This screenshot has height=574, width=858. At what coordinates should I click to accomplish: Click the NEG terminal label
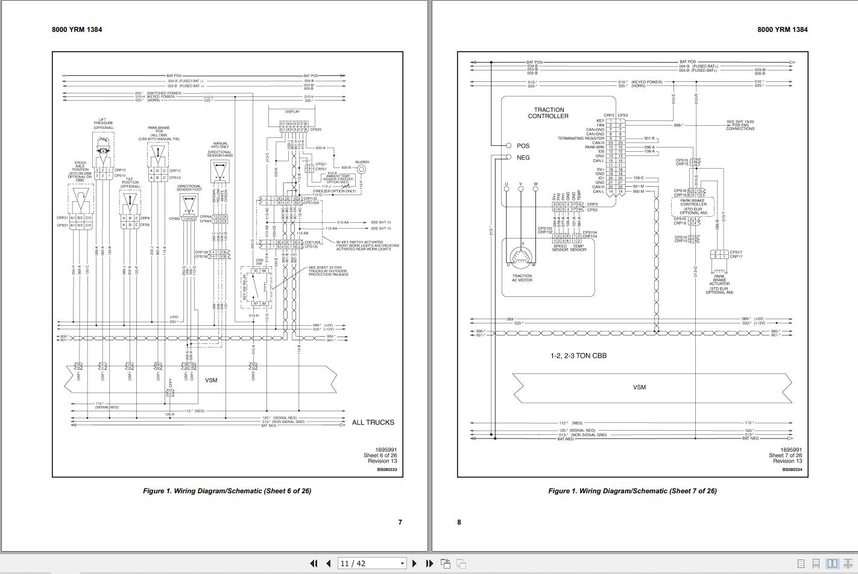(523, 158)
